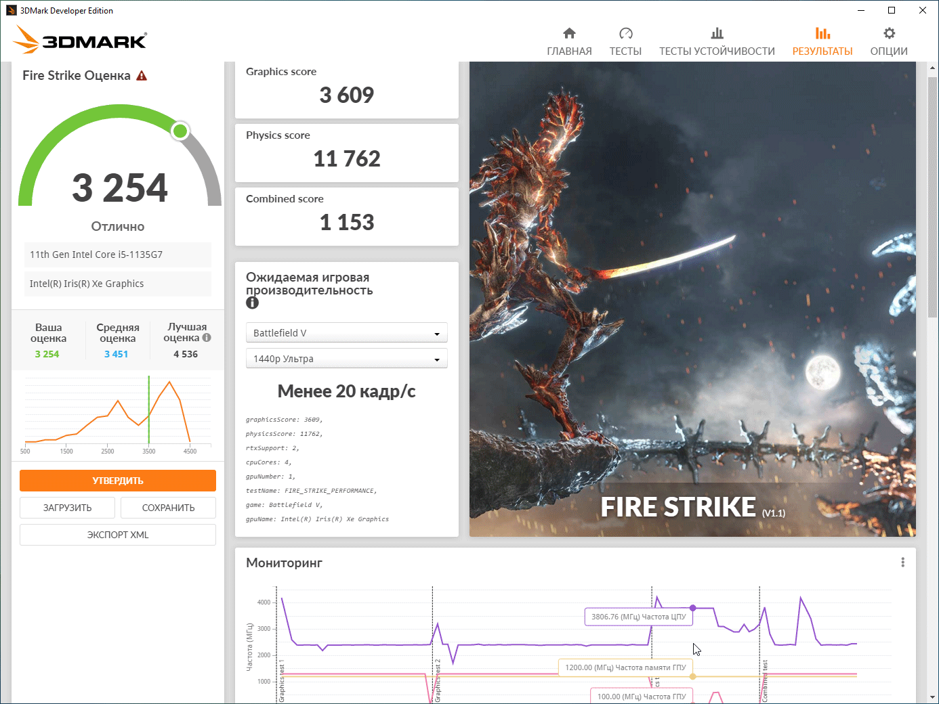
Task: Click the speedometer icon above ТЕСТЫ
Action: [x=625, y=33]
